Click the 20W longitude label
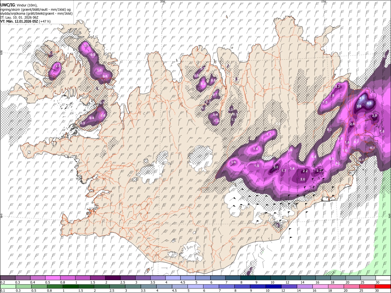The width and height of the screenshot is (391, 293). tap(163, 2)
